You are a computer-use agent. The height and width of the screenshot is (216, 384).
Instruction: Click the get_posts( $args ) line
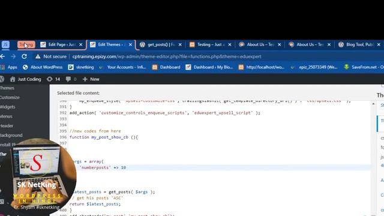tap(113, 192)
